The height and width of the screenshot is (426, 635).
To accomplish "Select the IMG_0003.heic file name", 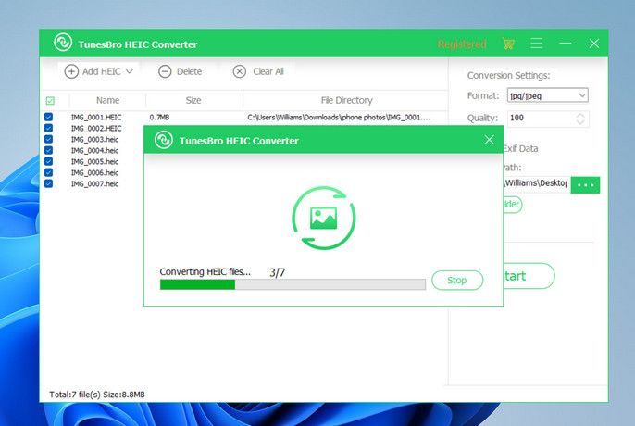I will coord(94,139).
